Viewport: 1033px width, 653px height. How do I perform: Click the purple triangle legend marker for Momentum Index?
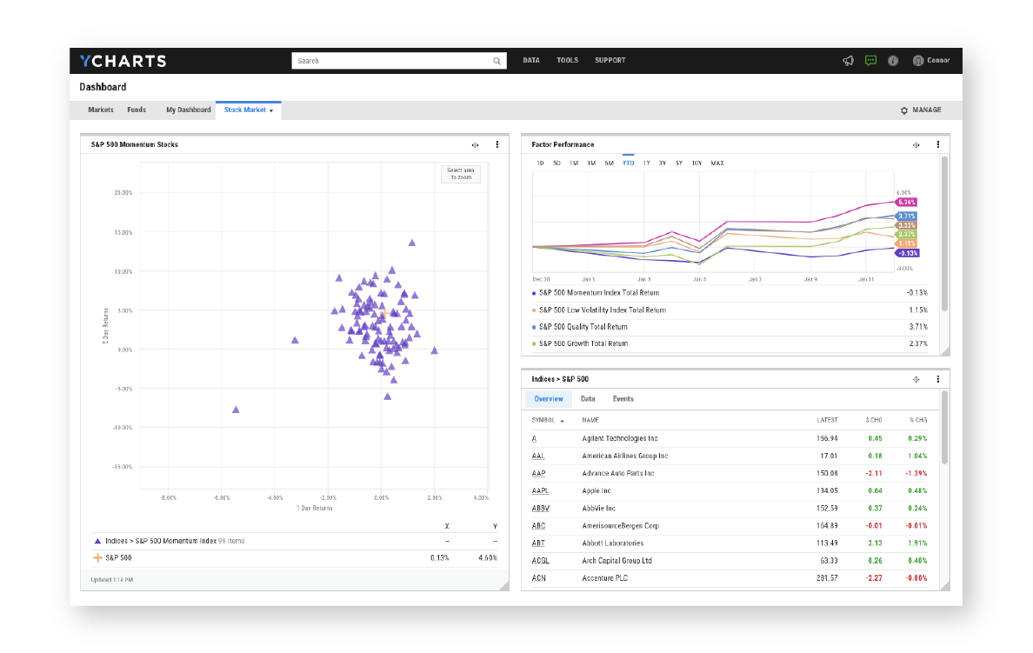[x=97, y=541]
